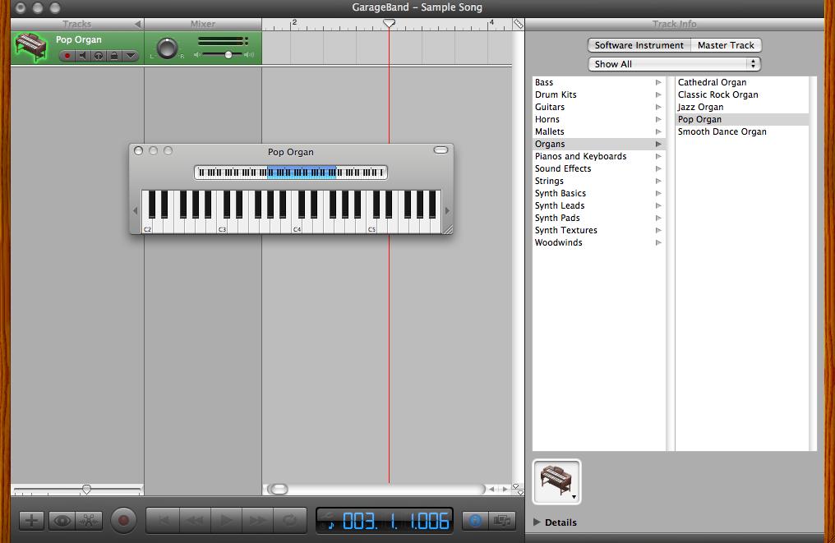Click the keyboard window resize grip
The height and width of the screenshot is (543, 835).
[x=448, y=229]
